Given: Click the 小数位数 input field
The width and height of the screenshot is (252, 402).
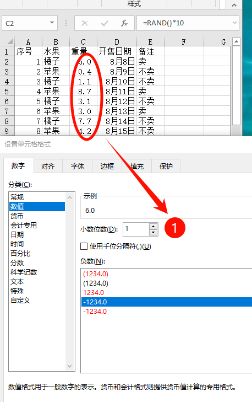Looking at the screenshot, I should pyautogui.click(x=136, y=229).
